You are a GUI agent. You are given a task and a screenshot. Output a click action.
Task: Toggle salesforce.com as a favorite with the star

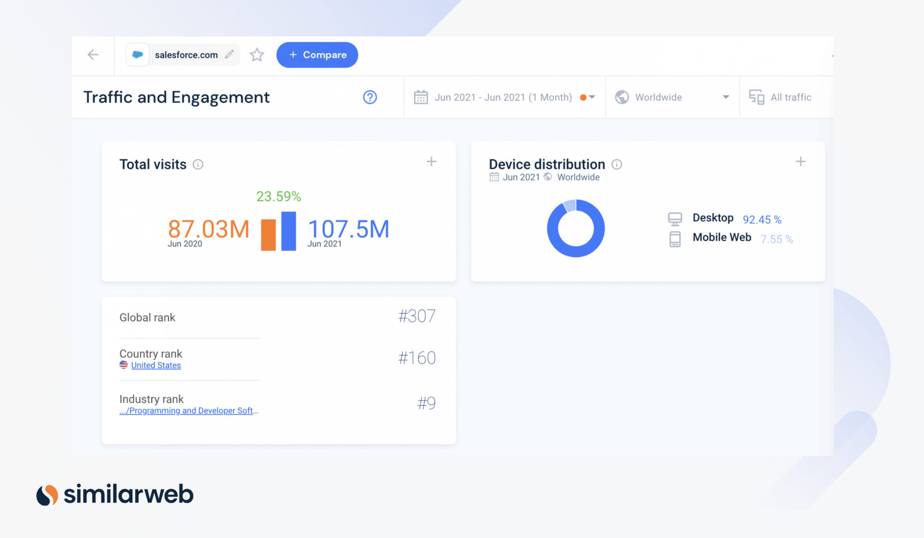(257, 55)
